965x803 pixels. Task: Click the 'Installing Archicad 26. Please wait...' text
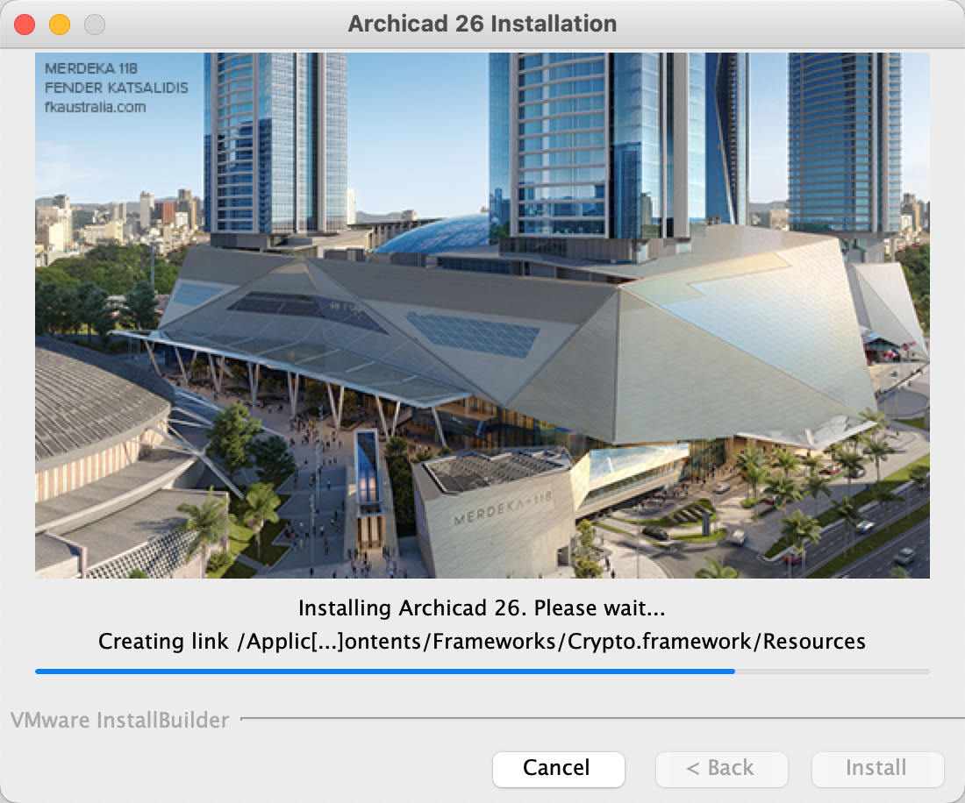[x=482, y=608]
